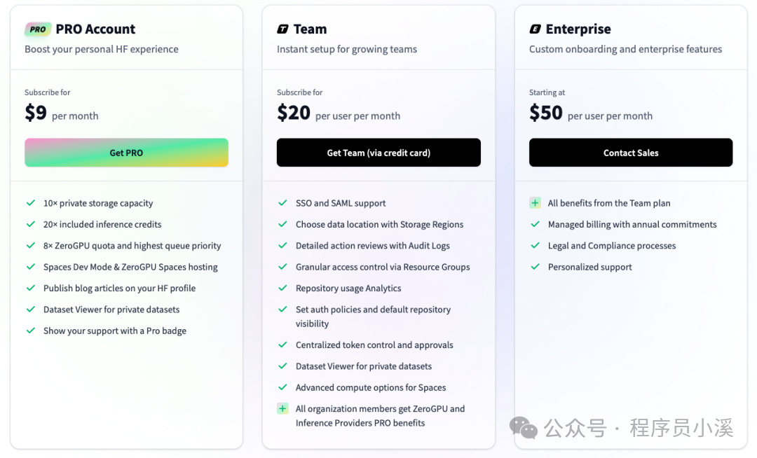Screen dimensions: 757x458
Task: Click the Get PRO gradient button
Action: coord(126,153)
